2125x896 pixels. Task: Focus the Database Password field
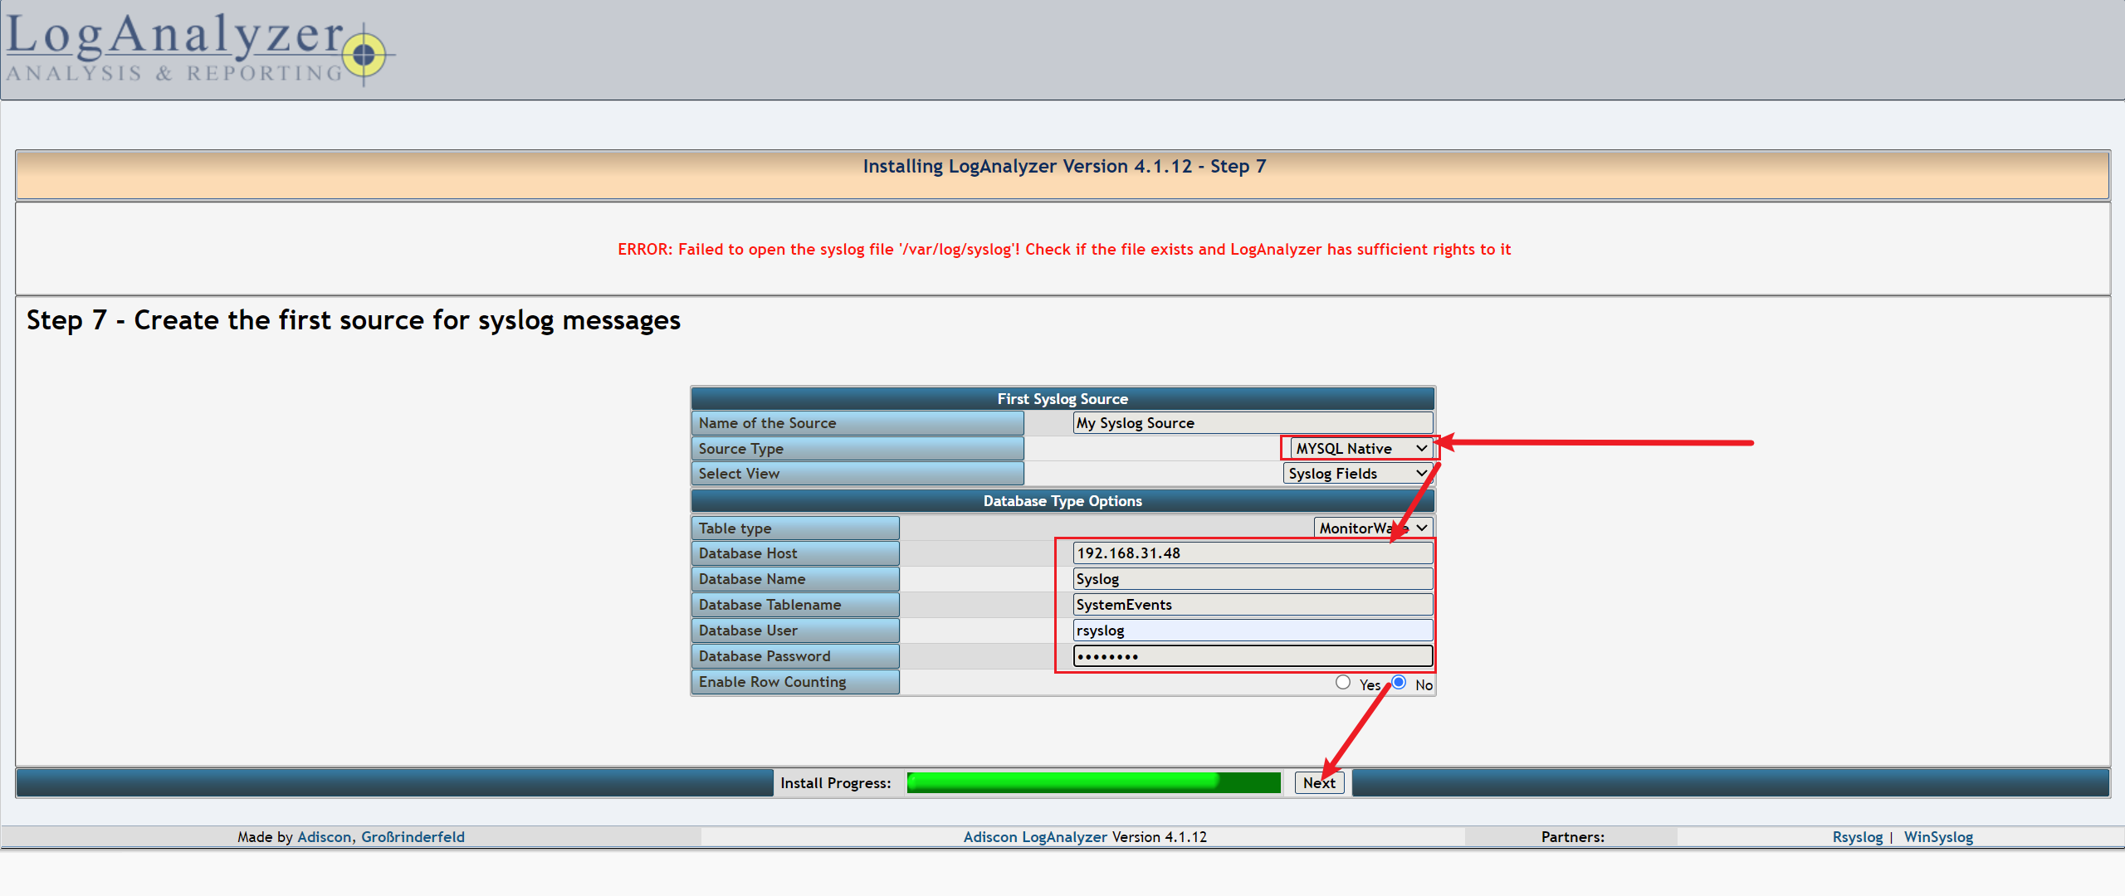1252,656
